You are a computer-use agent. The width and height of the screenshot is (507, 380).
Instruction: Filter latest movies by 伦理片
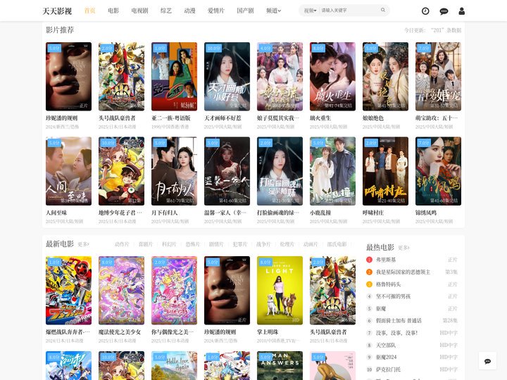[x=287, y=244]
